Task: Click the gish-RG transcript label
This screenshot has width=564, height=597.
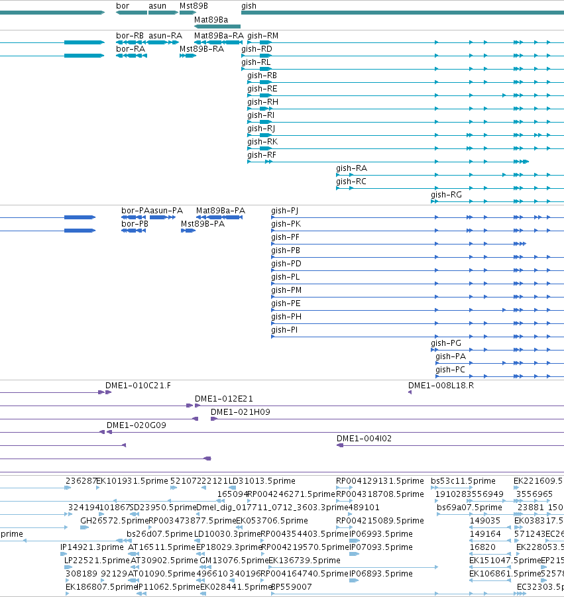Action: [x=446, y=195]
